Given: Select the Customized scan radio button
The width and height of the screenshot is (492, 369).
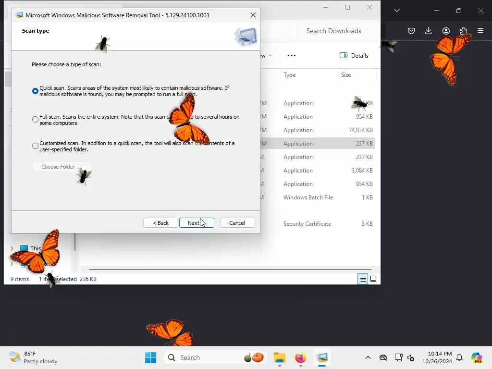Looking at the screenshot, I should pos(35,146).
